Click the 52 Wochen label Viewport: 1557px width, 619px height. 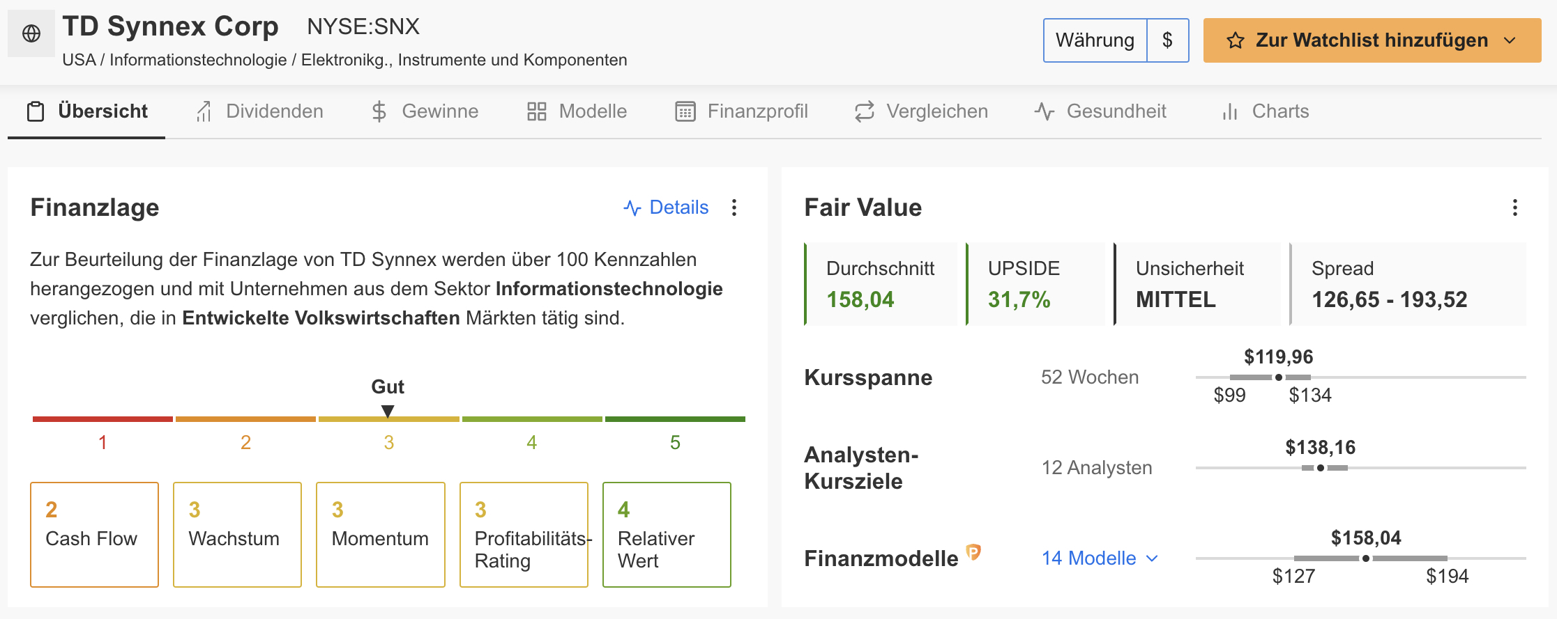click(x=1090, y=377)
